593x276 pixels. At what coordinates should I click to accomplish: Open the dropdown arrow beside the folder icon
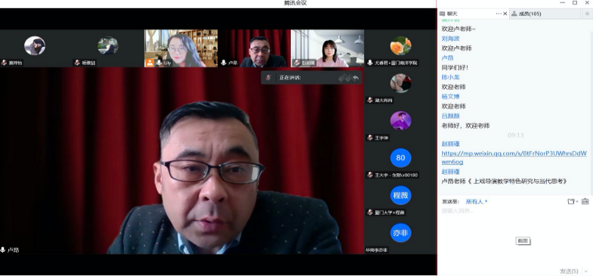[x=577, y=202]
